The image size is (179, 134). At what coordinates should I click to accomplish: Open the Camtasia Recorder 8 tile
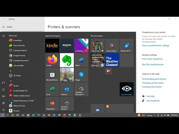coord(81,89)
